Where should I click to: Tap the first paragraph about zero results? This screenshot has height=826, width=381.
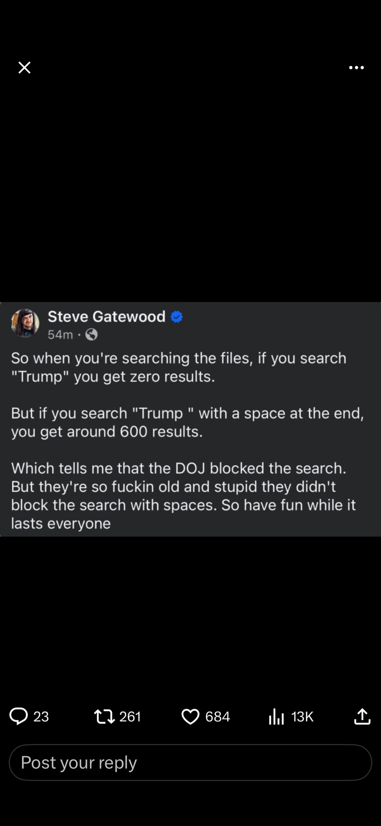tap(178, 367)
